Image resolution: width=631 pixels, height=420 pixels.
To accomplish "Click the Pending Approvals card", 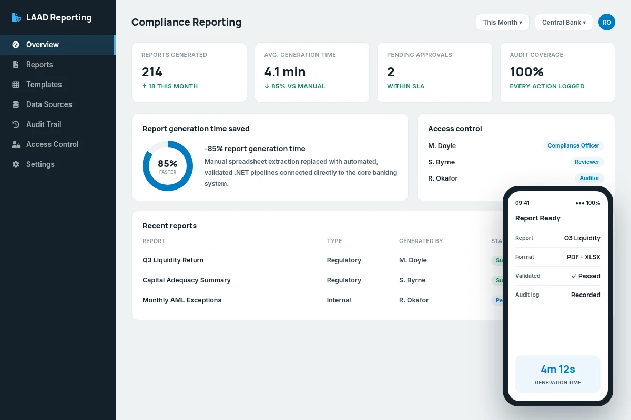I will tap(435, 72).
